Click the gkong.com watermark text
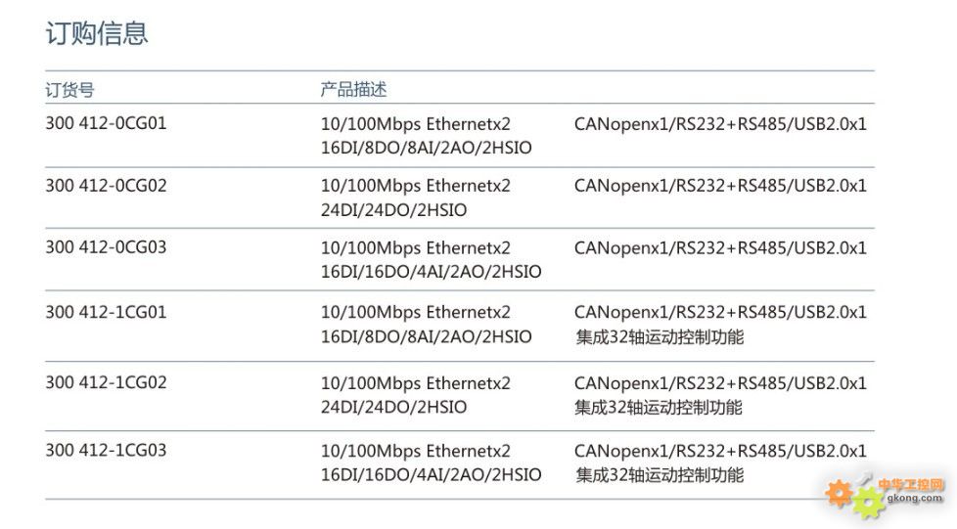 point(914,498)
